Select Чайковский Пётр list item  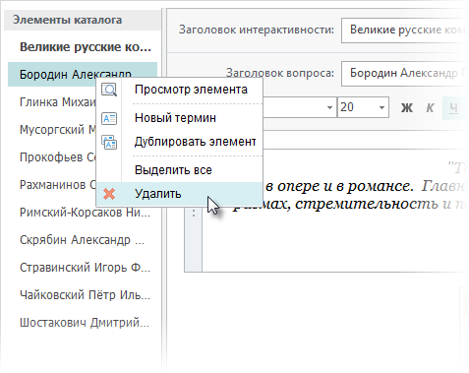pos(85,295)
